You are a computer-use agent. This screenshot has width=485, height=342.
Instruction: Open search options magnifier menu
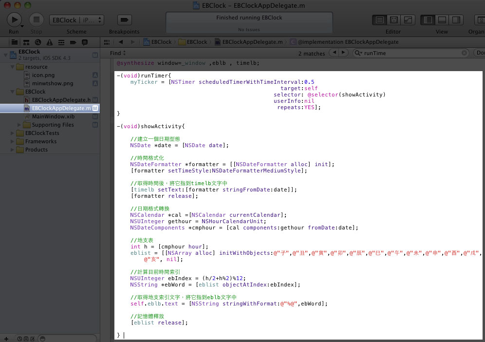358,53
